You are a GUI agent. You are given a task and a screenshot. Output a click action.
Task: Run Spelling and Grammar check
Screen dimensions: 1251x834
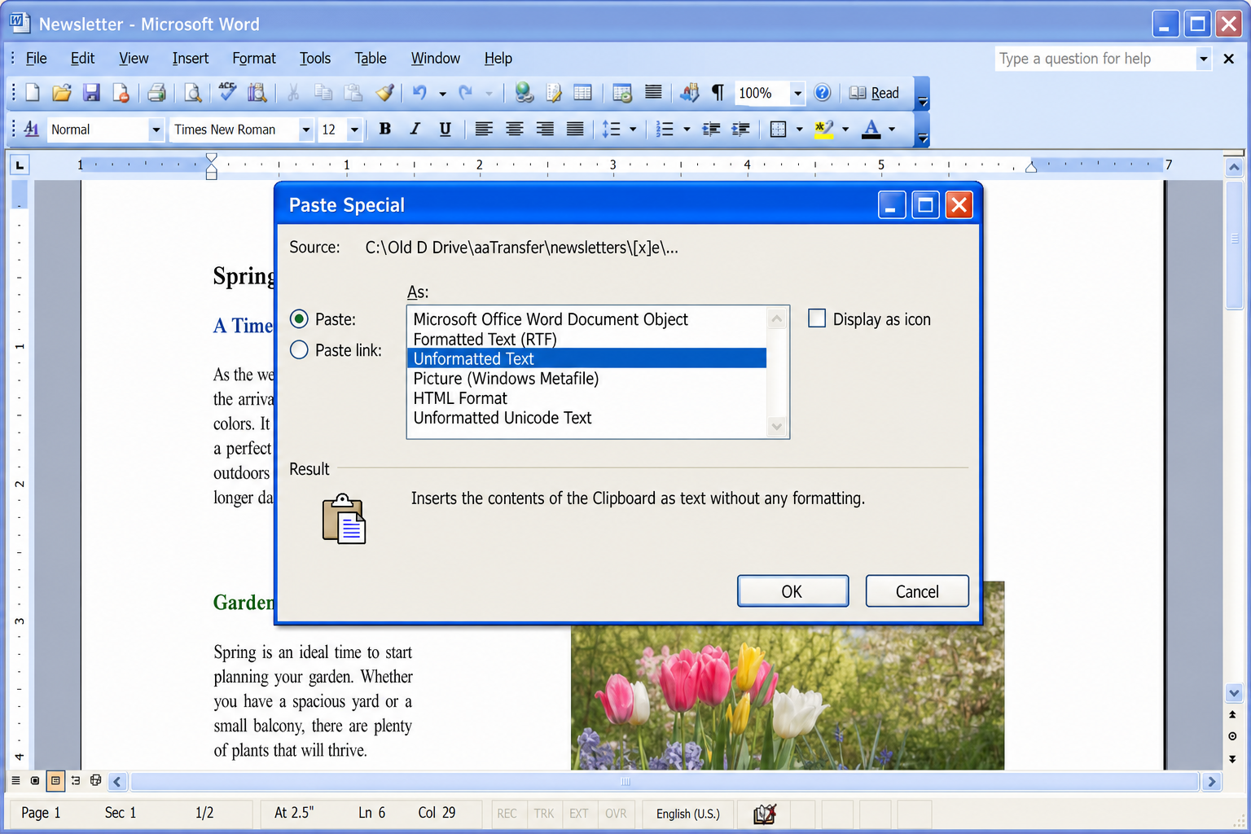coord(227,92)
